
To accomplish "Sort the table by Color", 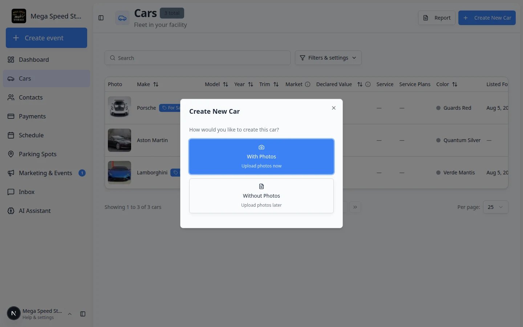I will [455, 84].
